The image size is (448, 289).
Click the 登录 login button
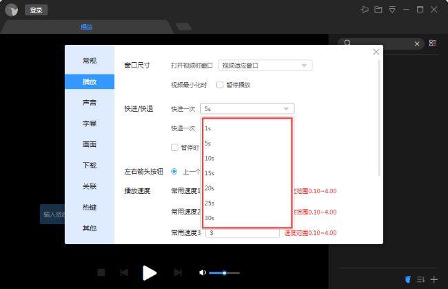point(36,10)
